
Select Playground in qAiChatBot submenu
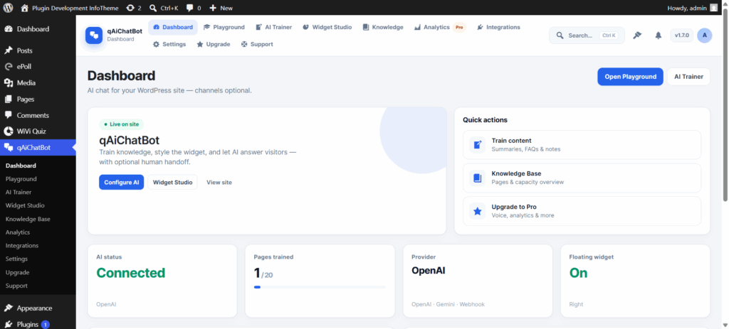(x=21, y=178)
